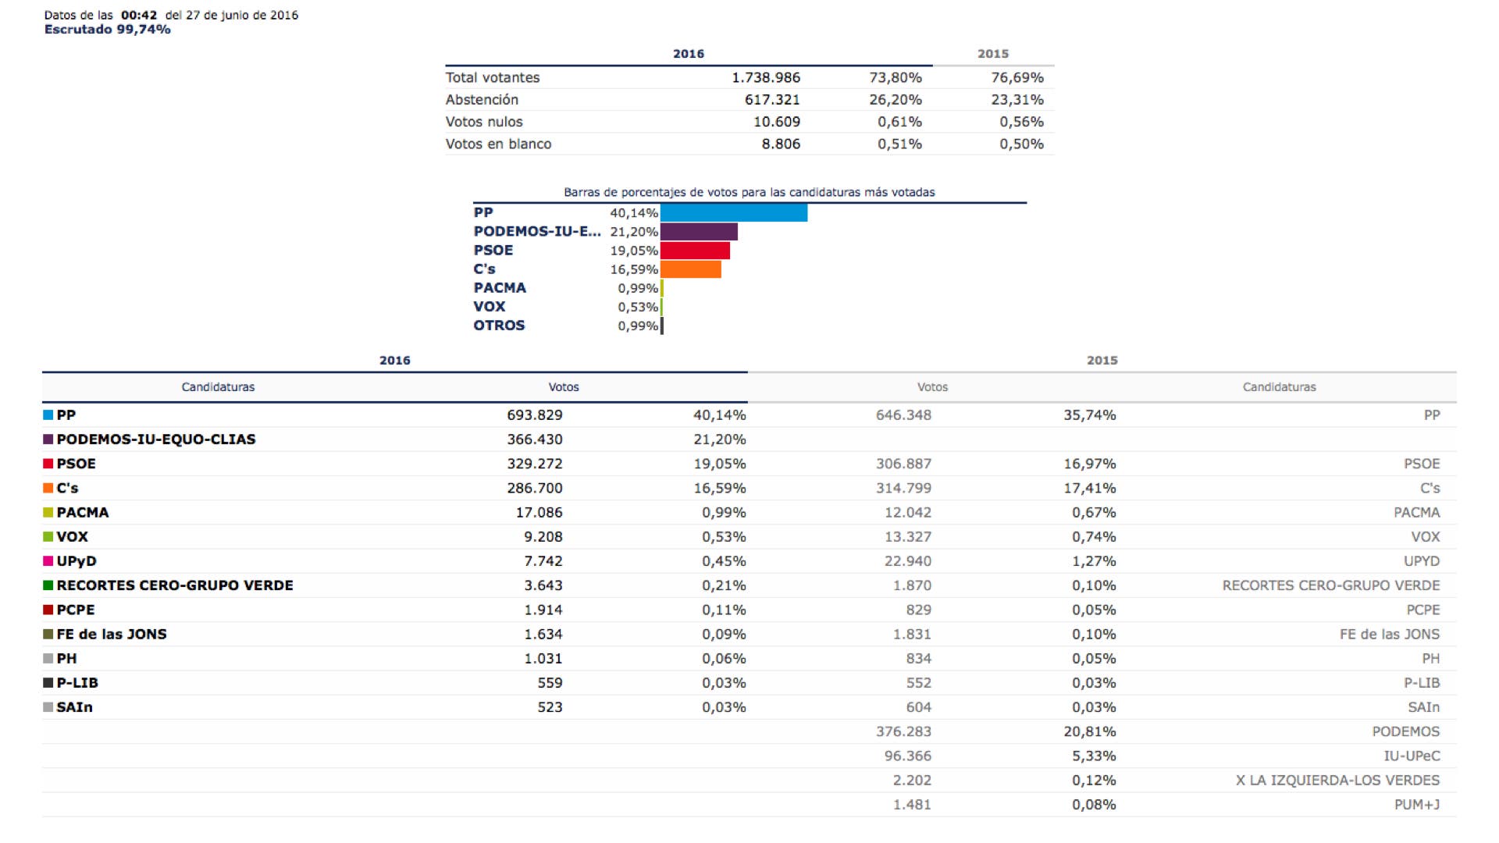Click the dark P-LIB color square
Screen dimensions: 1499x843
coord(48,683)
